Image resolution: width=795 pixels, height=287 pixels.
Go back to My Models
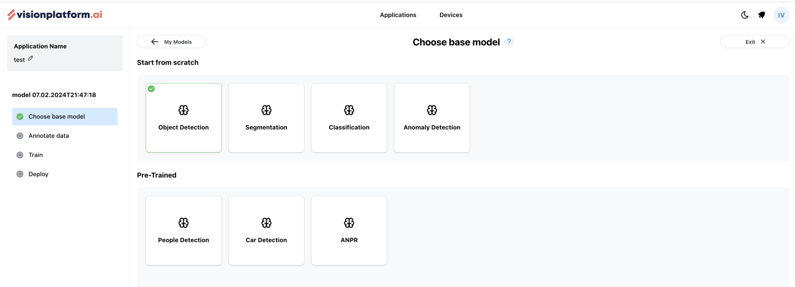tap(172, 42)
